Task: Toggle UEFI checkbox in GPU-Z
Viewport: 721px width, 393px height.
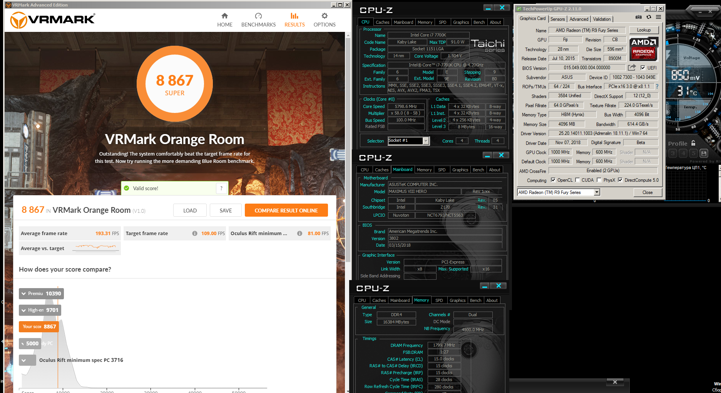Action: (642, 68)
